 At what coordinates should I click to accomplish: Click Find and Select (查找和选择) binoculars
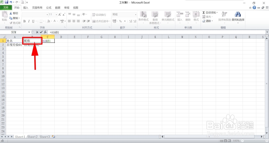[x=238, y=14]
